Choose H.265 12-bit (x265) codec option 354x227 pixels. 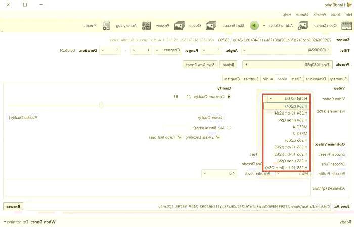[287, 147]
